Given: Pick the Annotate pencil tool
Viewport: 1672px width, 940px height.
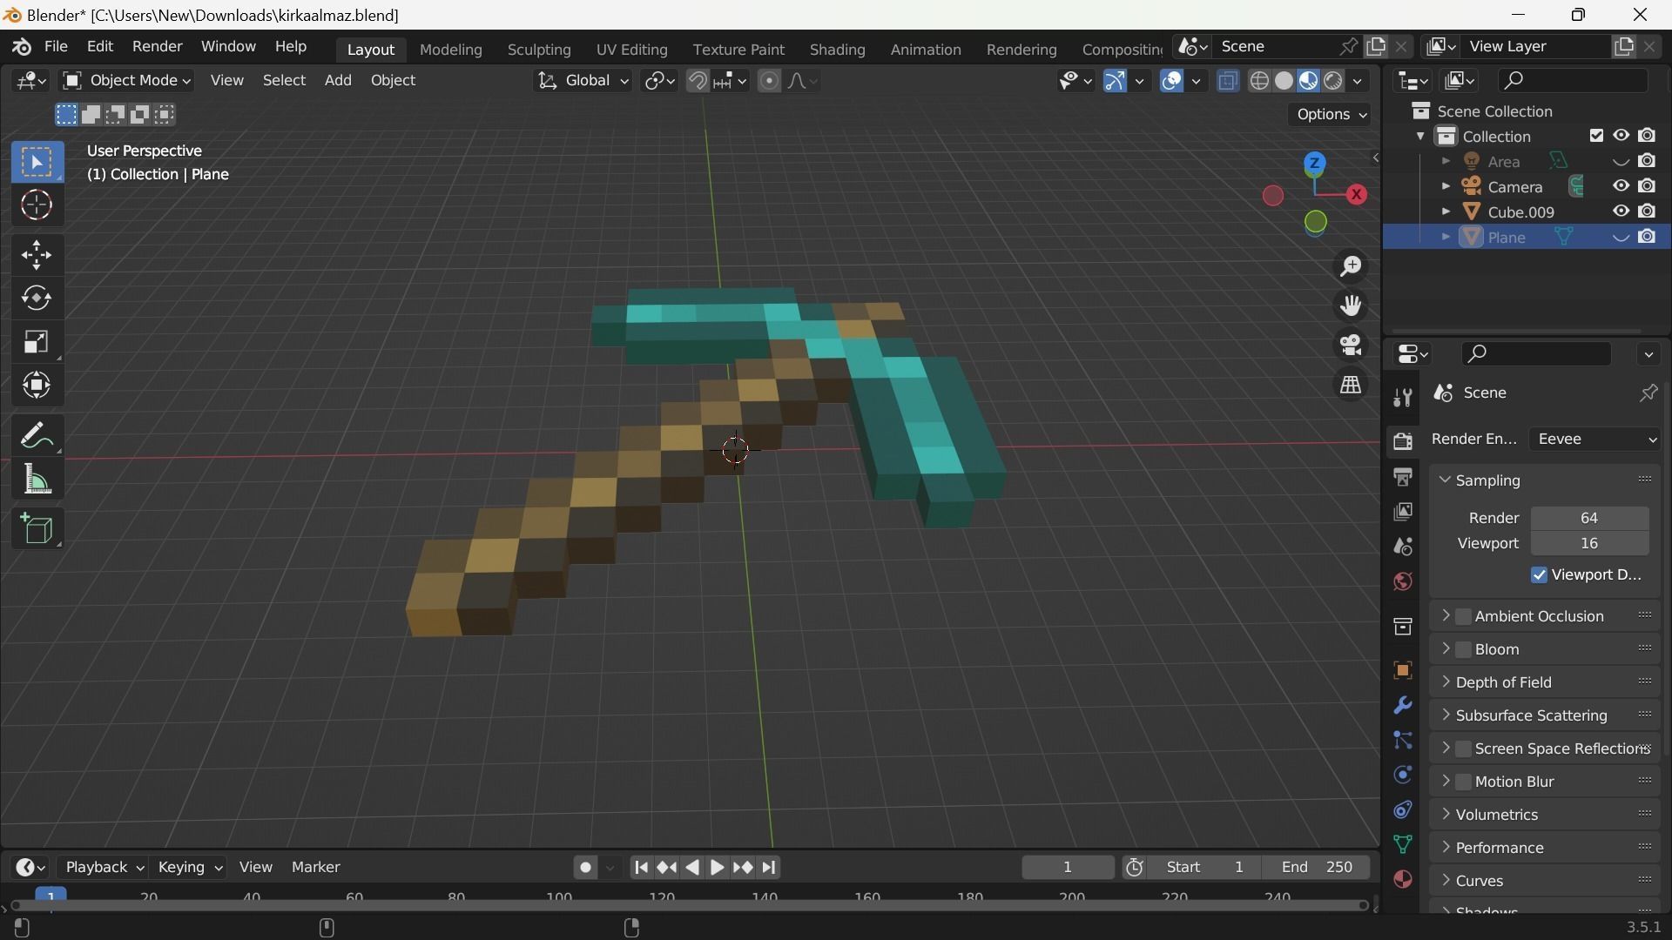Looking at the screenshot, I should point(37,435).
